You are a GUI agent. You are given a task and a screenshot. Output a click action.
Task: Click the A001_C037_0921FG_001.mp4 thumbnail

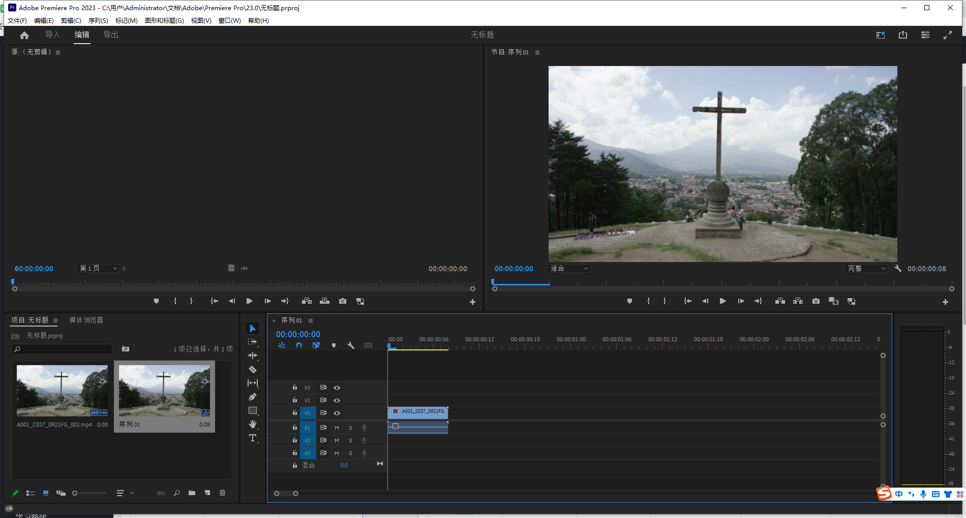[62, 391]
